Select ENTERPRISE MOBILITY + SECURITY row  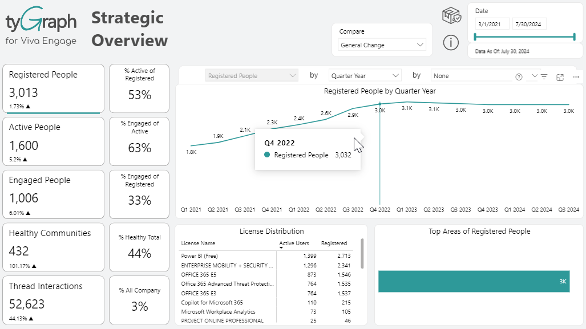click(x=266, y=266)
